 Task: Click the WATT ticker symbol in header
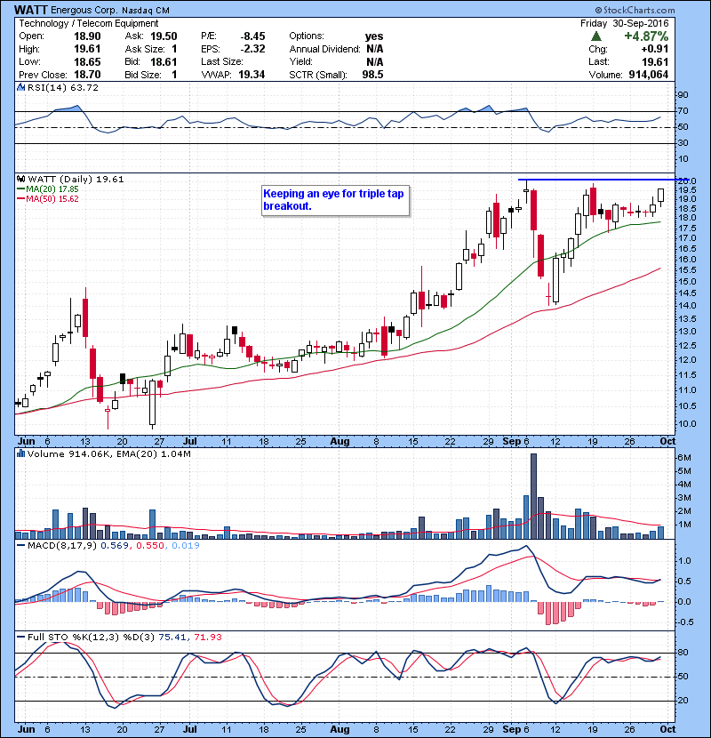coord(30,10)
